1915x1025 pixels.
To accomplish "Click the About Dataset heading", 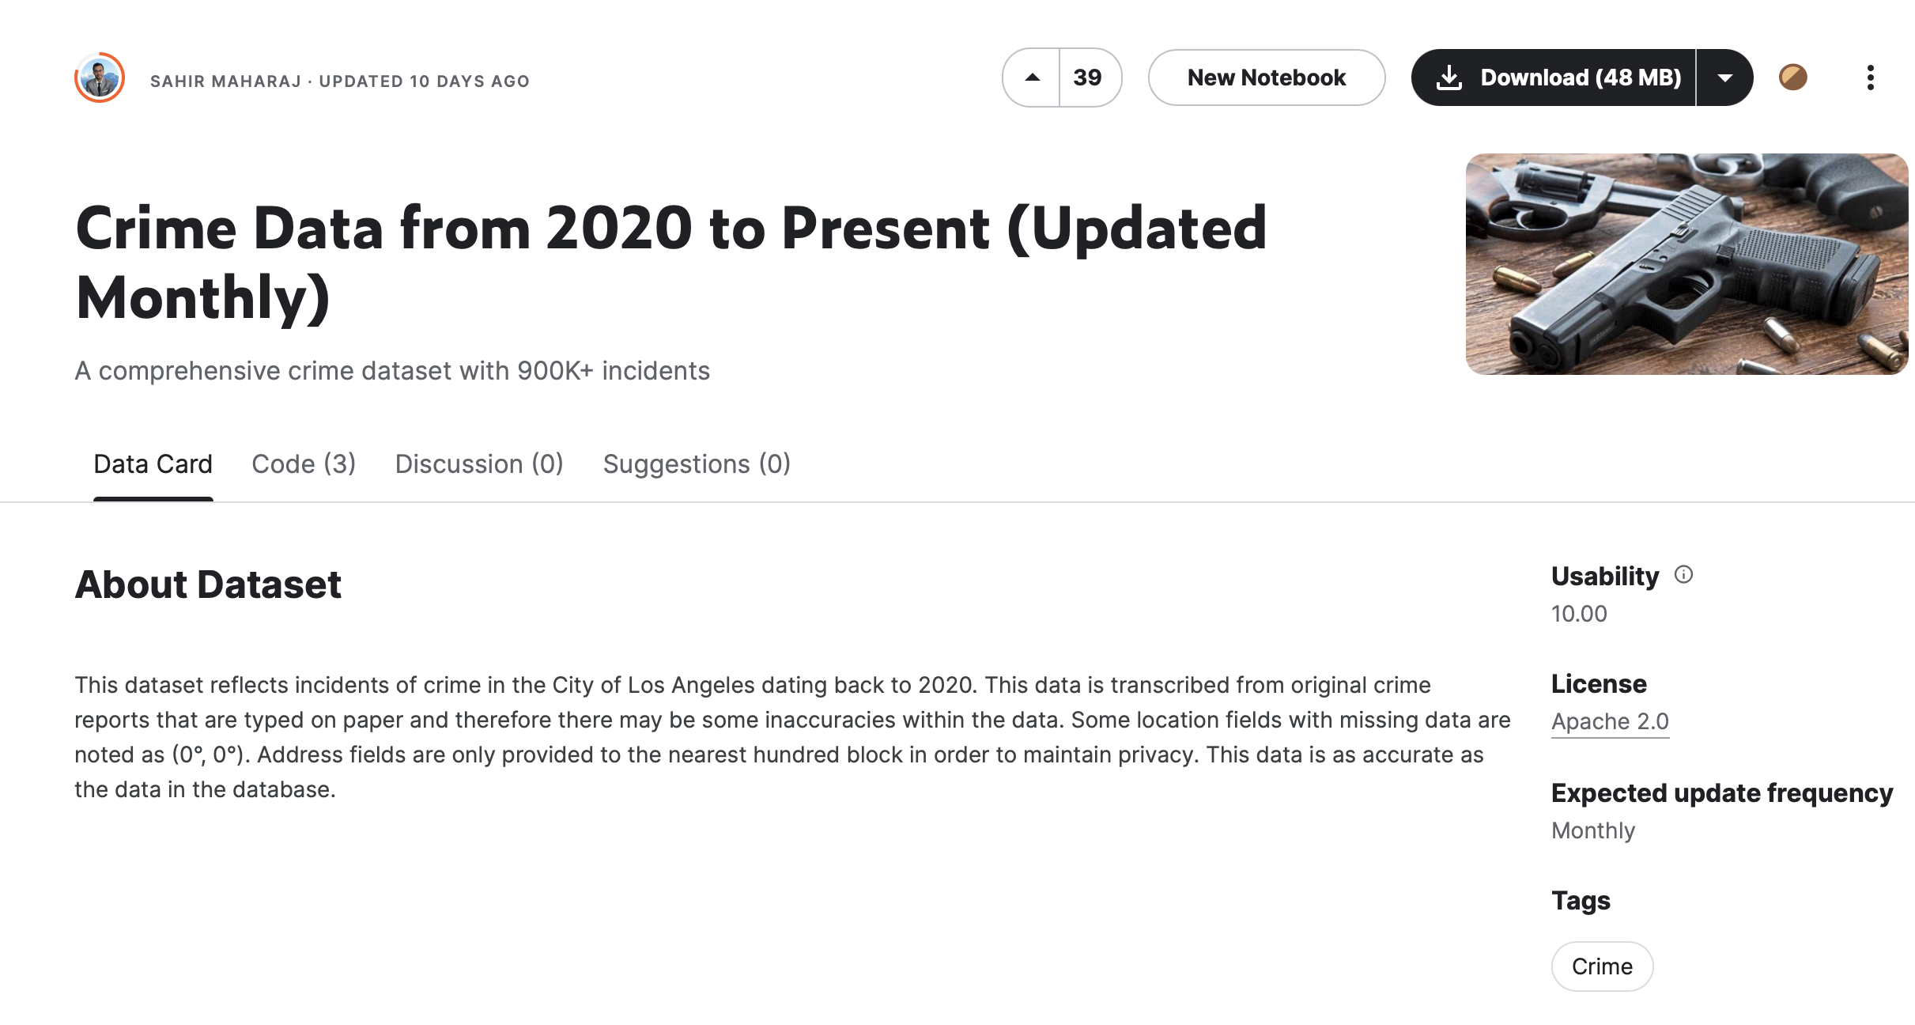I will (208, 584).
